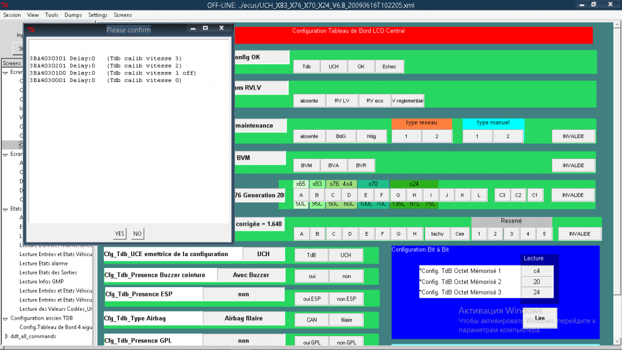The width and height of the screenshot is (622, 350).
Task: Open Lecture des Valeurs Codées screen
Action: (x=55, y=309)
